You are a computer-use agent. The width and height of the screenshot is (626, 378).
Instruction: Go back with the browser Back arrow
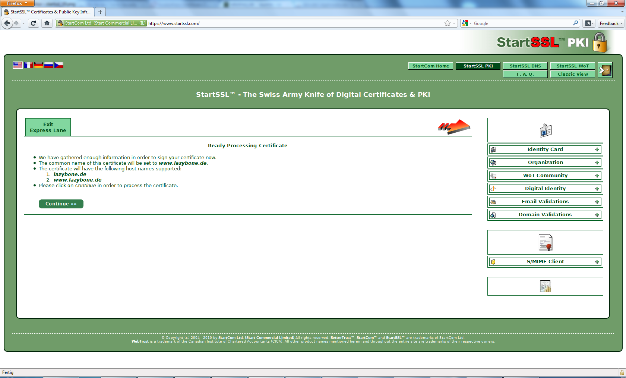tap(7, 23)
